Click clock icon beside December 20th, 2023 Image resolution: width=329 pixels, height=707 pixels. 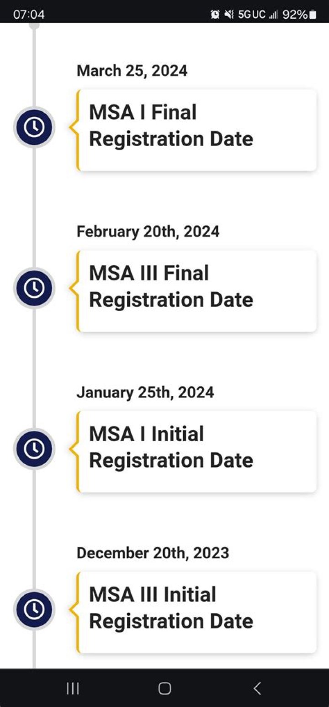tap(34, 610)
